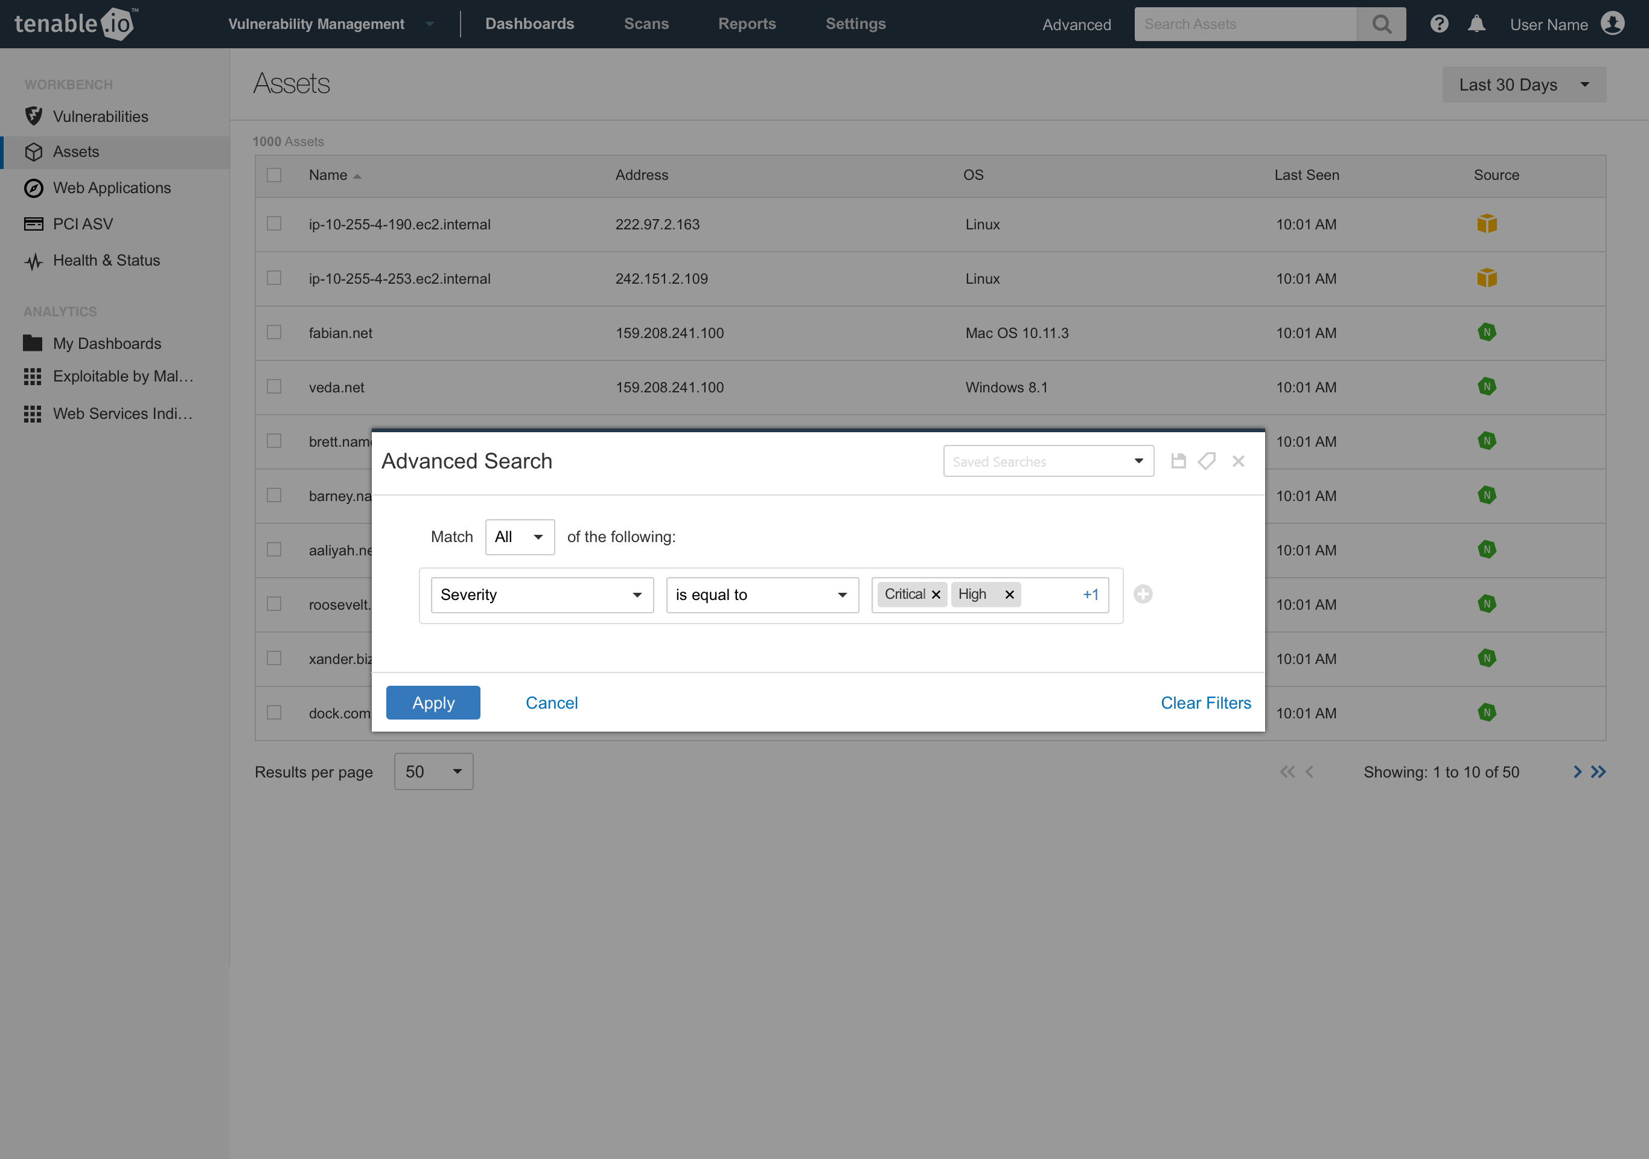Open the Scans menu
The height and width of the screenshot is (1159, 1649).
tap(646, 24)
